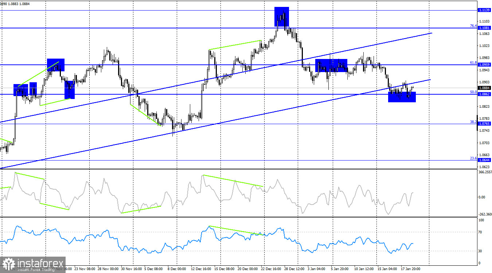
Task: Click the 70 level on RSI scale
Action: click(x=481, y=232)
